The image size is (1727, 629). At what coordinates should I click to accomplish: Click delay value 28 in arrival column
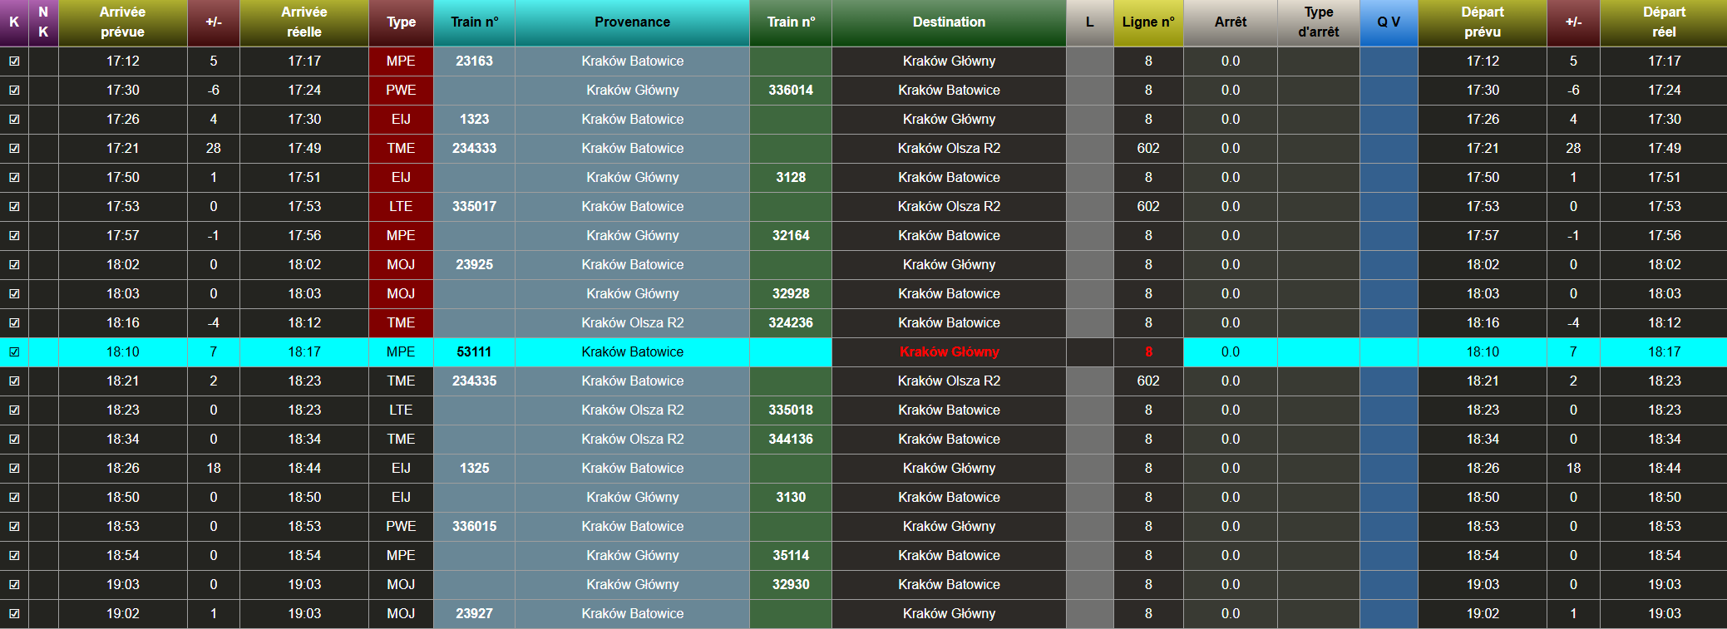(x=214, y=148)
